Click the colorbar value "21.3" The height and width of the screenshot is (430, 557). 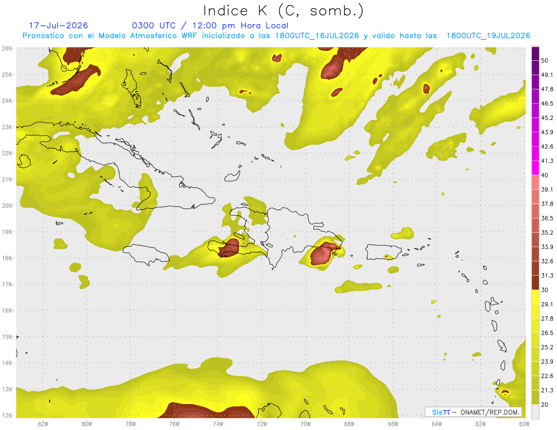pyautogui.click(x=547, y=391)
